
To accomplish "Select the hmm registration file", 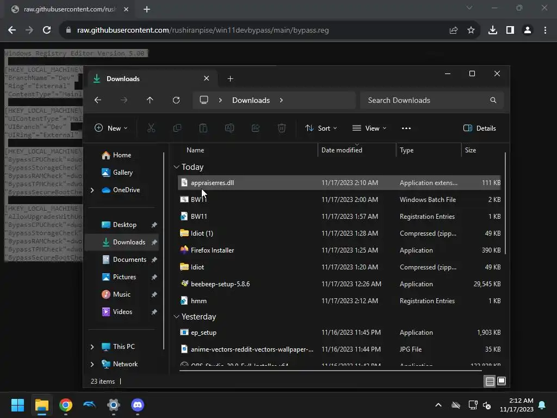I will pyautogui.click(x=339, y=301).
